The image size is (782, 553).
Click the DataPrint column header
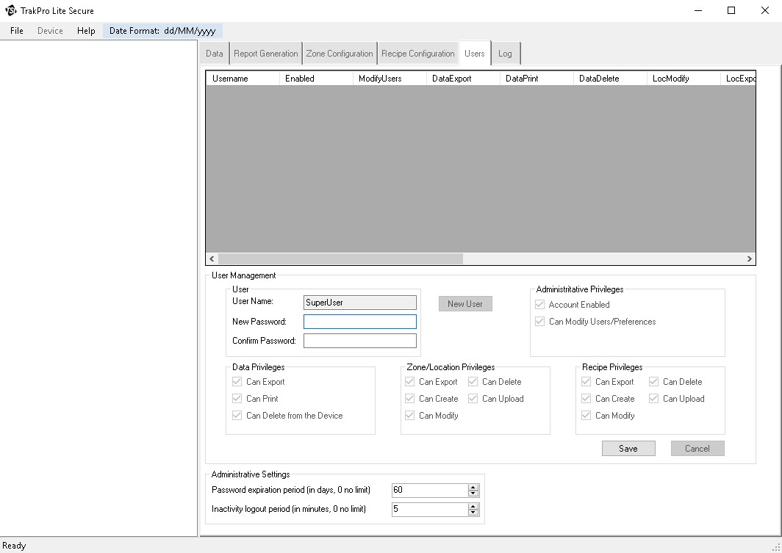537,79
